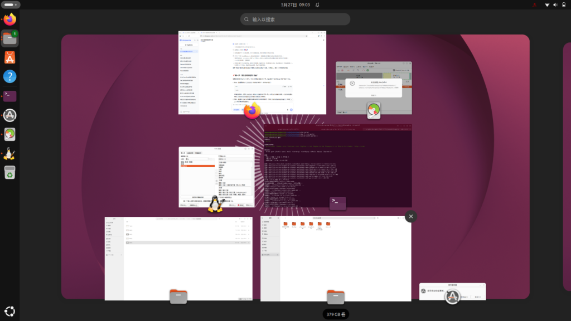Click the terminal icon badge on its window
Screen dimensions: 571x321
click(338, 203)
